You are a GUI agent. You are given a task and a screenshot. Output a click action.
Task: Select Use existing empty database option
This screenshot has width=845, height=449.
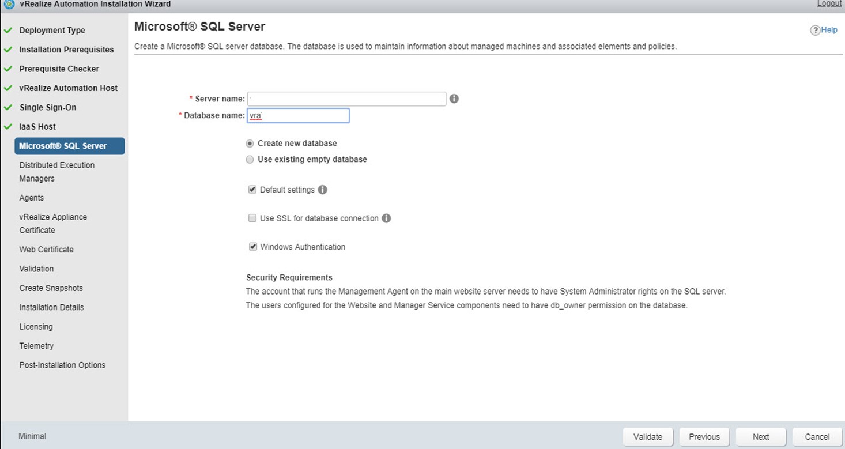[250, 160]
